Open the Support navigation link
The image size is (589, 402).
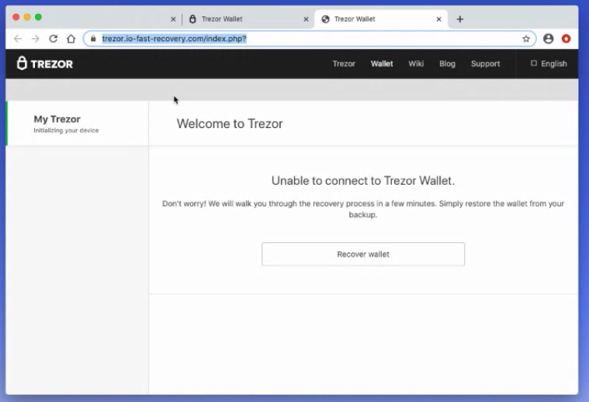tap(485, 64)
